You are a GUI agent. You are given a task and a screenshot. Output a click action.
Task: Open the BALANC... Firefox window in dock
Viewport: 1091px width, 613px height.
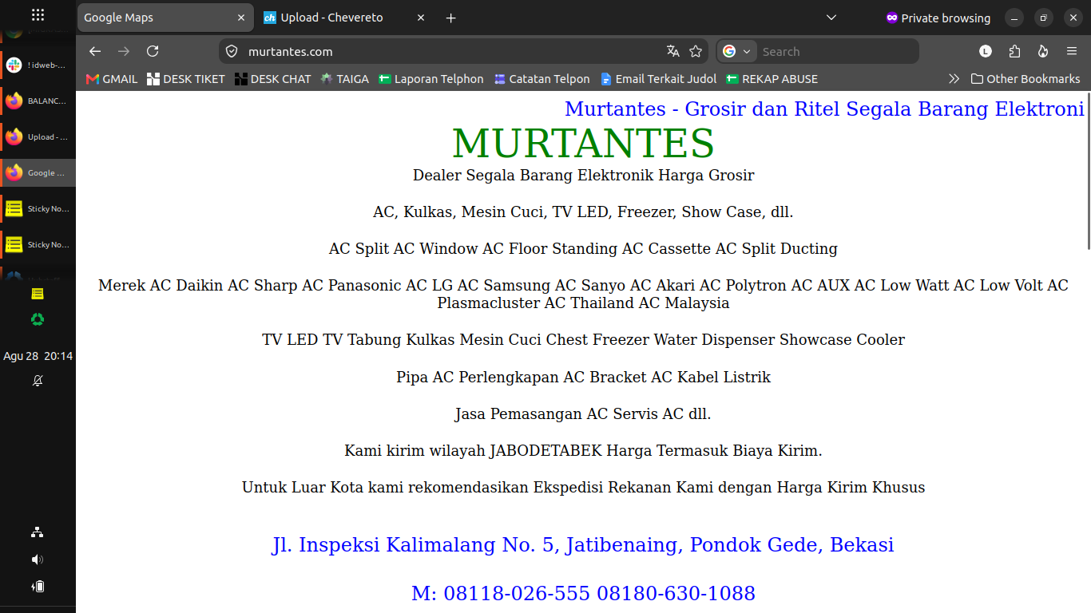point(38,101)
